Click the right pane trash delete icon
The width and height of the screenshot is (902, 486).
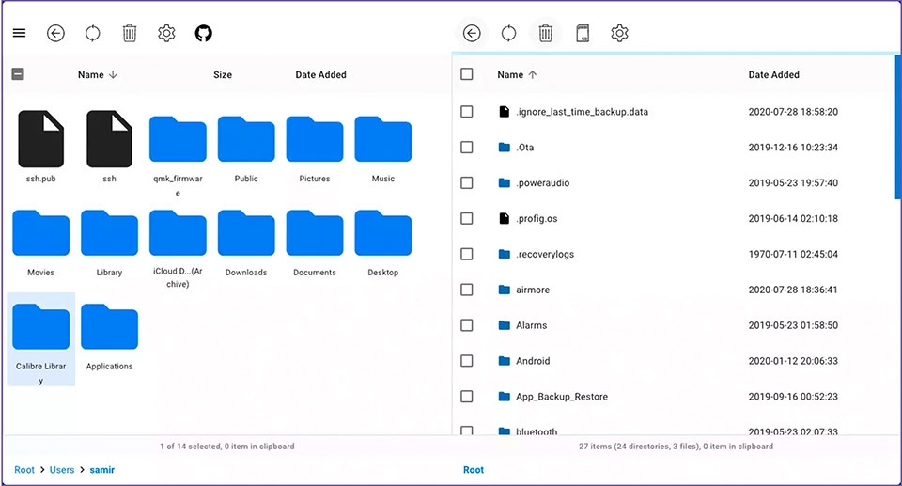coord(545,33)
